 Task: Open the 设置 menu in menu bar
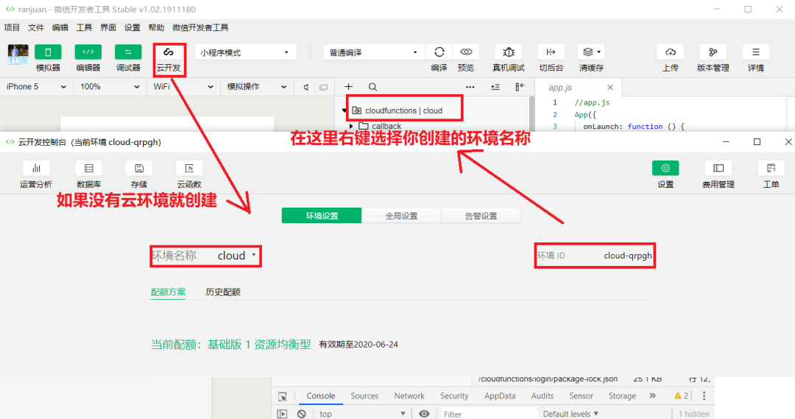(132, 27)
